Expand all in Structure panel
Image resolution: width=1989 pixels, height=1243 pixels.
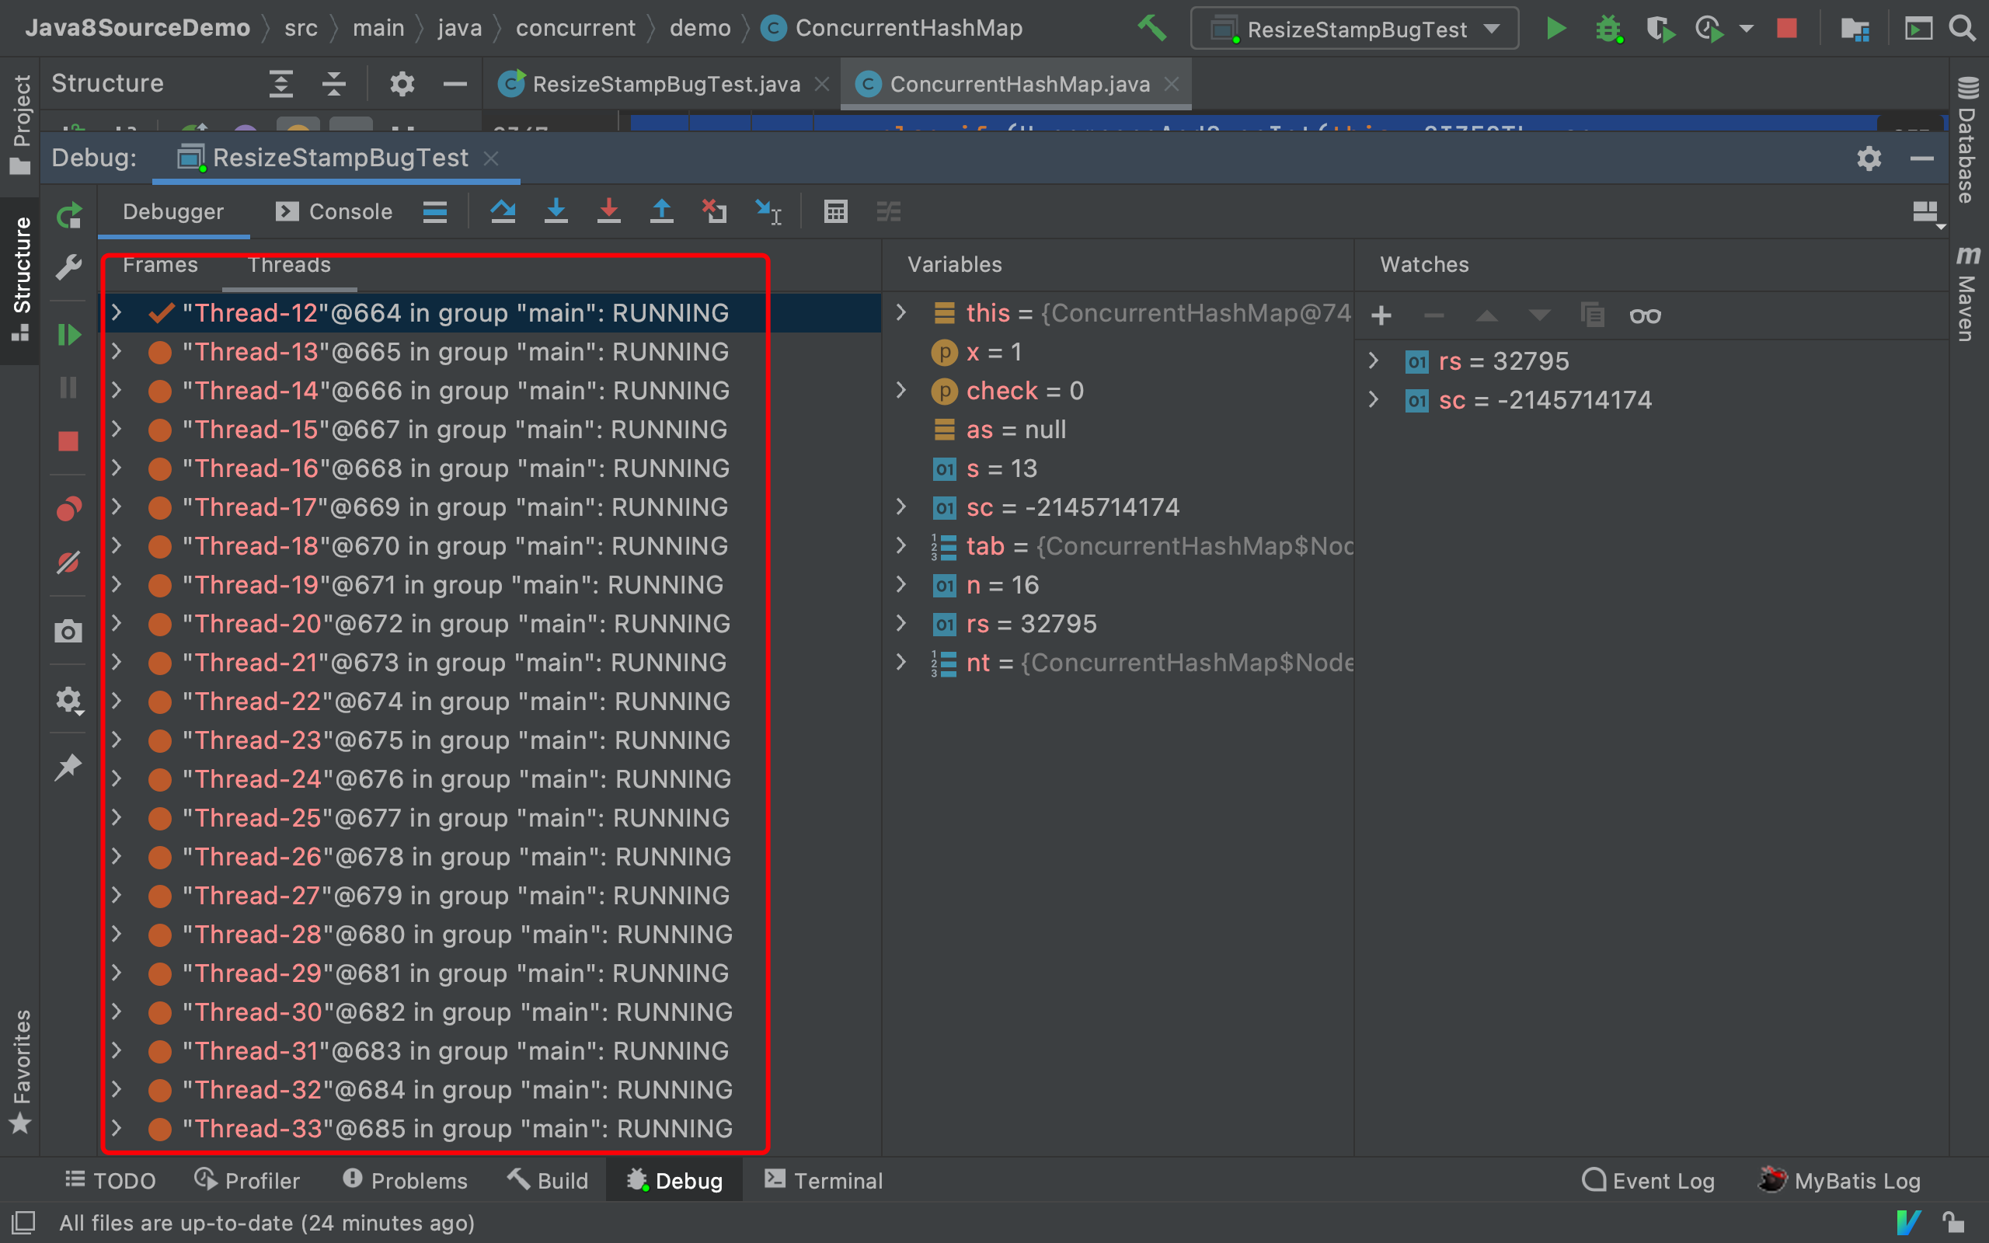tap(281, 84)
